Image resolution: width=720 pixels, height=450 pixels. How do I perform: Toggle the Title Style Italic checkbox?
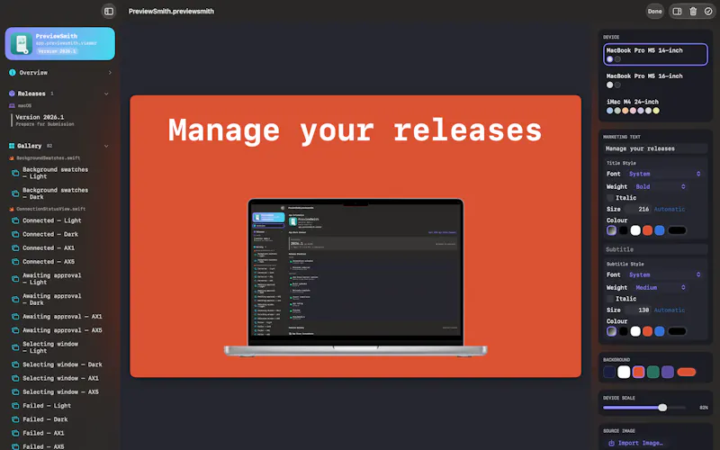point(610,198)
